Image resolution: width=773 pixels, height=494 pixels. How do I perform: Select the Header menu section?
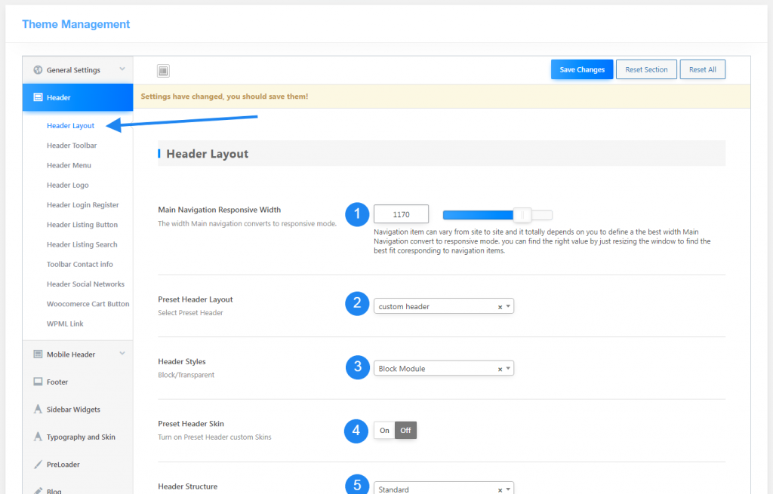[78, 97]
